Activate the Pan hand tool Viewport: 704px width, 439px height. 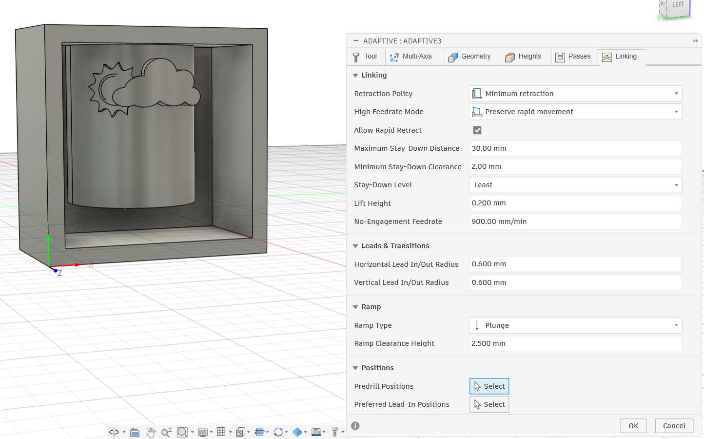click(x=151, y=432)
